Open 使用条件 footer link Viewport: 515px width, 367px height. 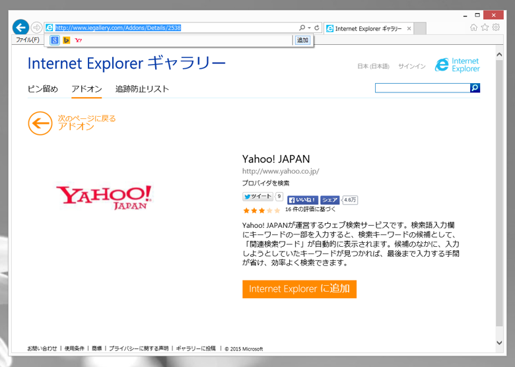pyautogui.click(x=75, y=349)
